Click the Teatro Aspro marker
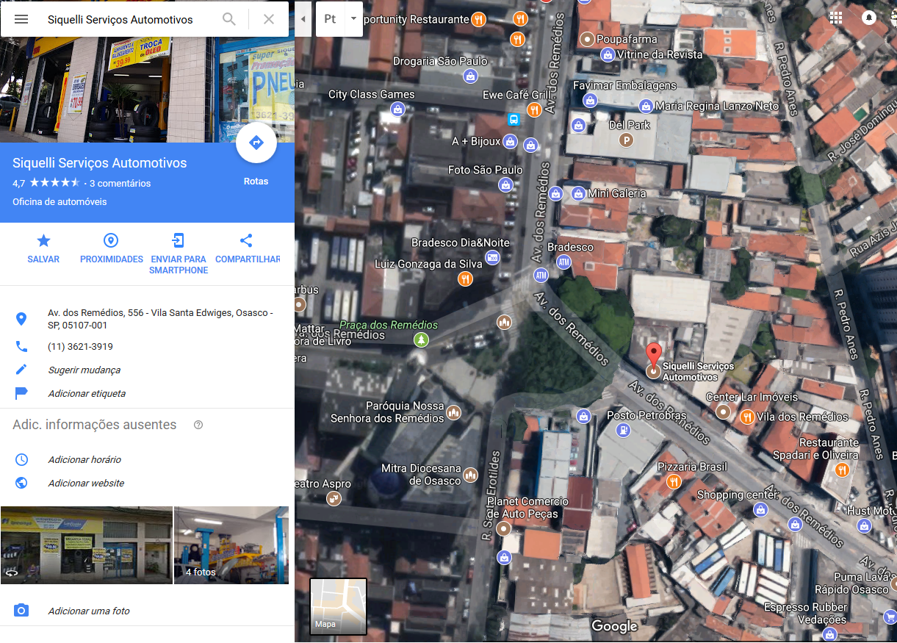 pyautogui.click(x=334, y=499)
